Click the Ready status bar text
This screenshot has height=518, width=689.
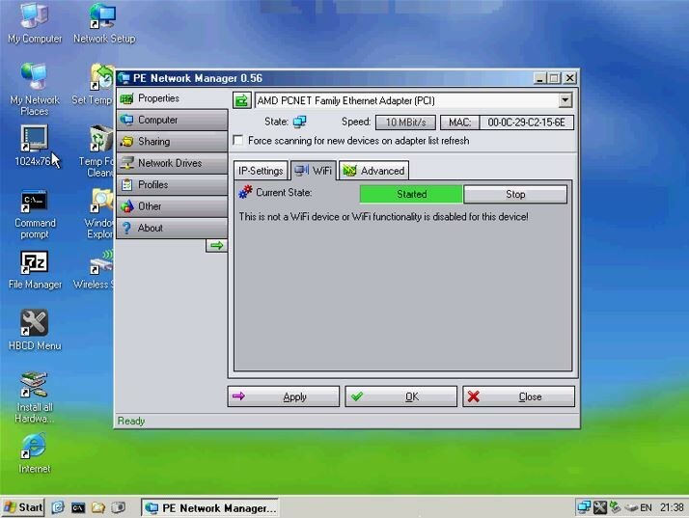pos(131,421)
